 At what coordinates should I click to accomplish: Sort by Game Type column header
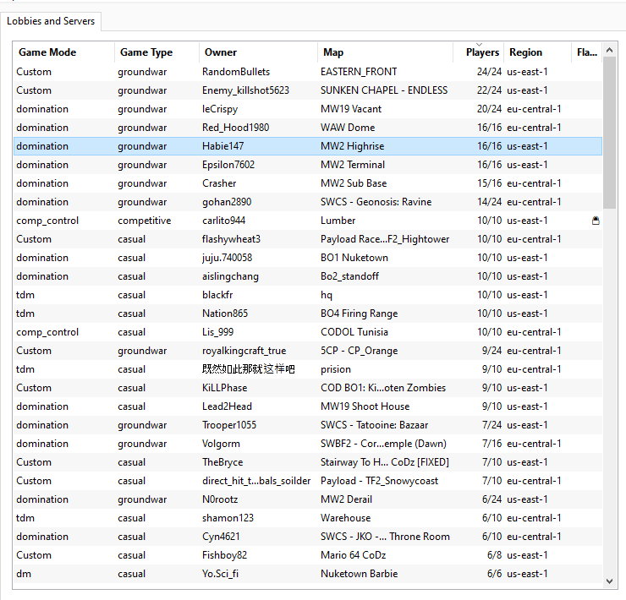click(x=156, y=52)
